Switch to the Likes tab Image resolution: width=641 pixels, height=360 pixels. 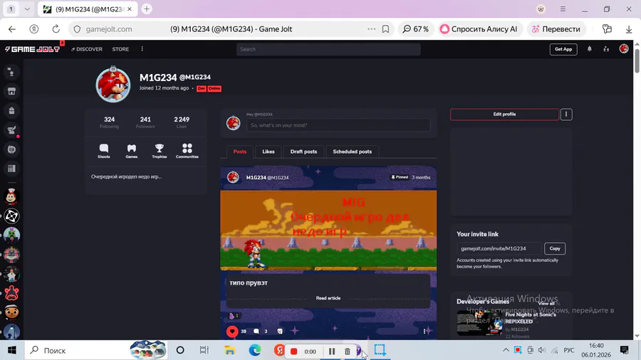[x=269, y=152]
